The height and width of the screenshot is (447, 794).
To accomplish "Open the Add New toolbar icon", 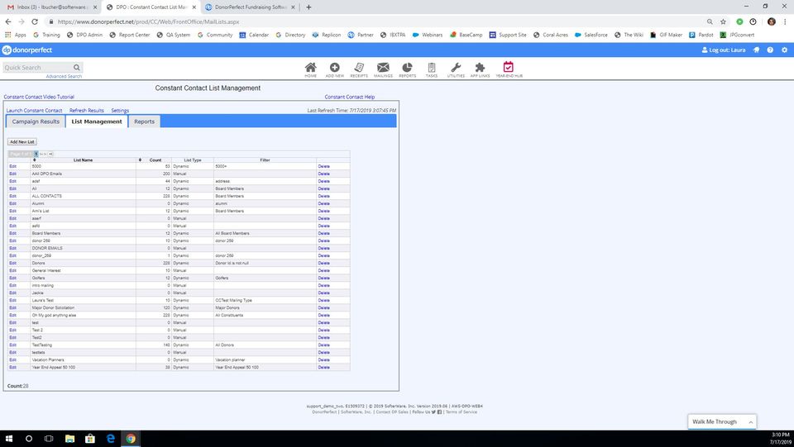I will (334, 69).
